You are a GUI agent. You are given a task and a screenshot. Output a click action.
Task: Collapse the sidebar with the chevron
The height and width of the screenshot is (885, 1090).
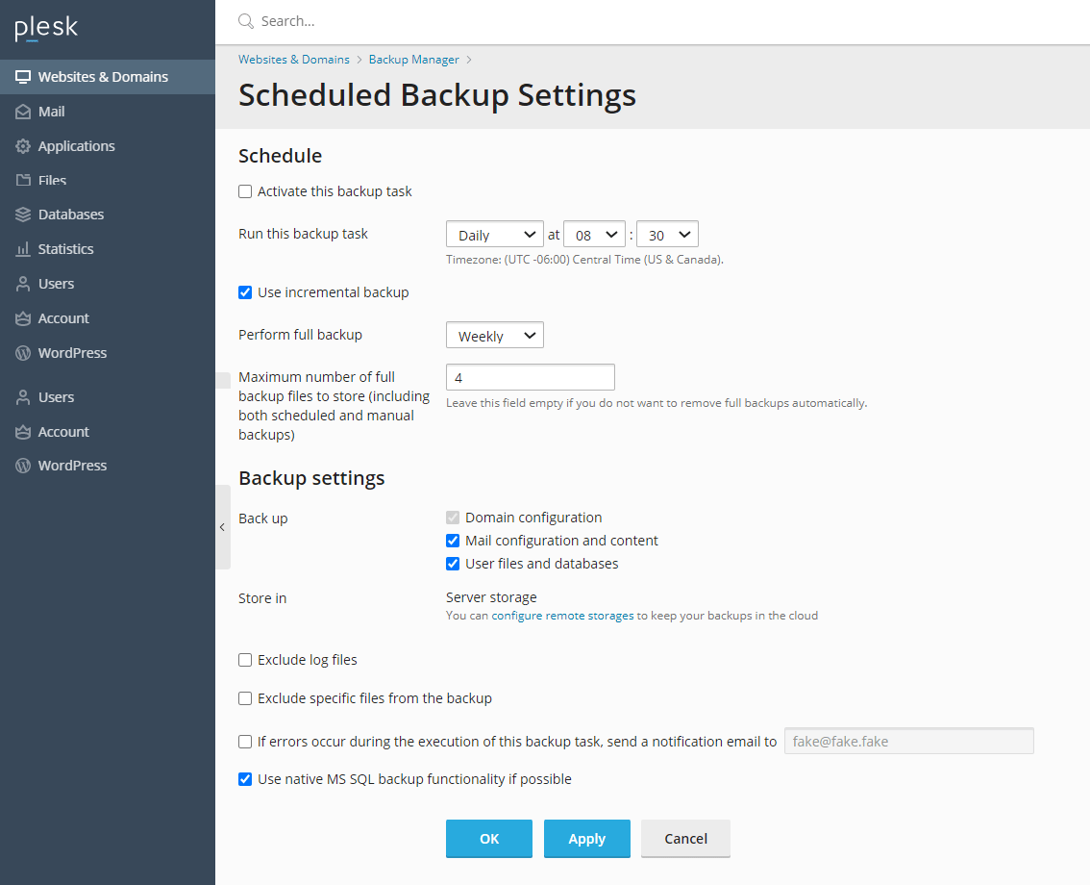coord(222,527)
